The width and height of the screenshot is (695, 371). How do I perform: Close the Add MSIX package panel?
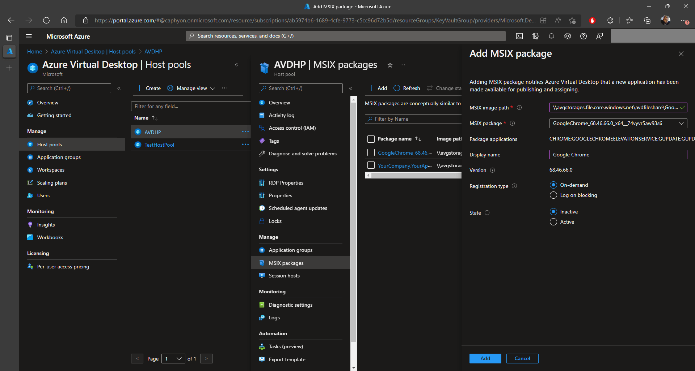point(681,54)
